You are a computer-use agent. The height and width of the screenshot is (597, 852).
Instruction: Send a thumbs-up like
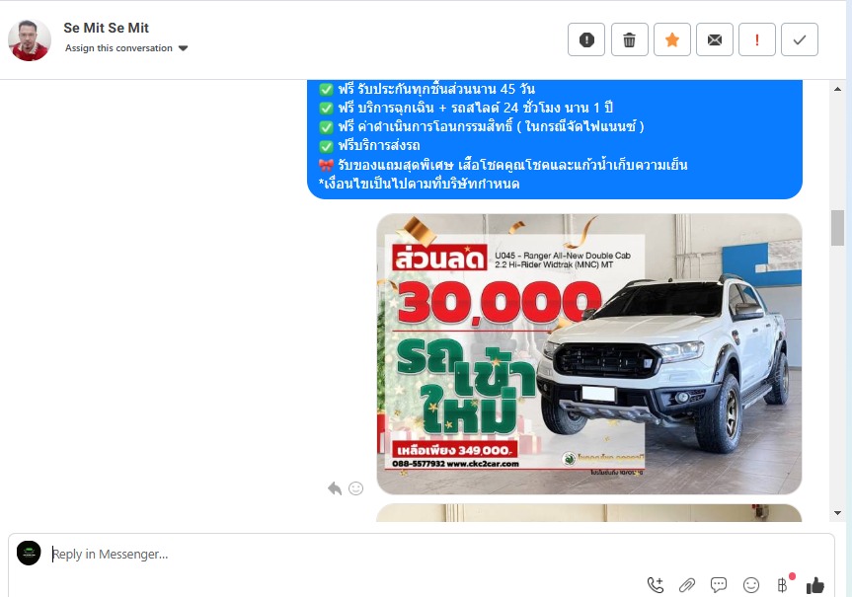[815, 585]
